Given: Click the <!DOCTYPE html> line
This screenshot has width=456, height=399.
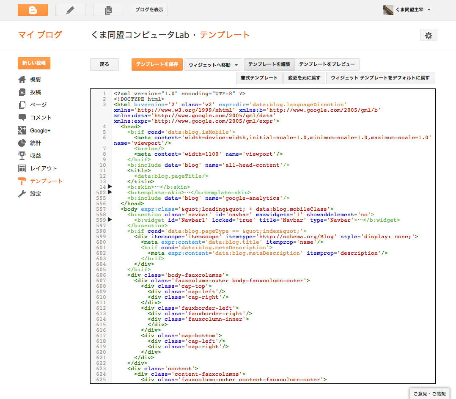Looking at the screenshot, I should click(139, 99).
